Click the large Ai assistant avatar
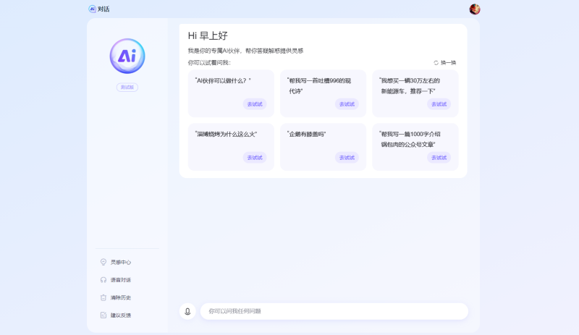The width and height of the screenshot is (579, 335). click(x=127, y=56)
